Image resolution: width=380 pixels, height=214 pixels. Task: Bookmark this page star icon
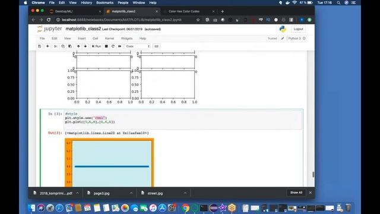[x=198, y=20]
